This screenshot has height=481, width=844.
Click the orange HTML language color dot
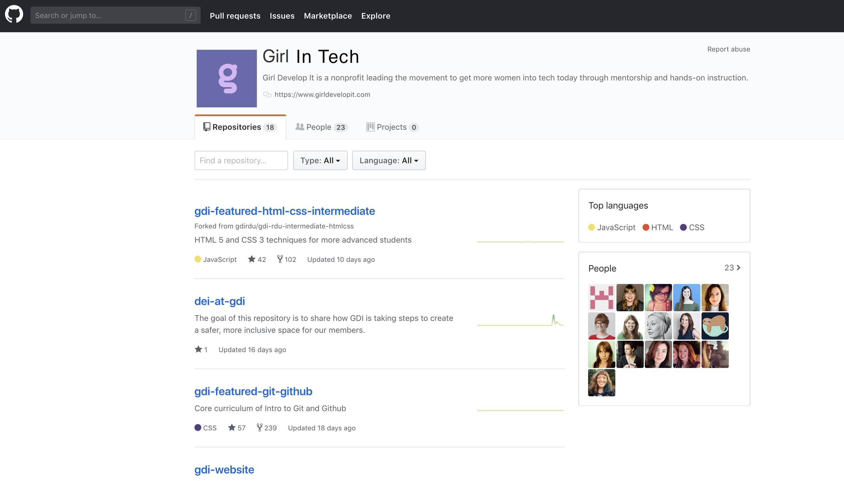point(646,228)
